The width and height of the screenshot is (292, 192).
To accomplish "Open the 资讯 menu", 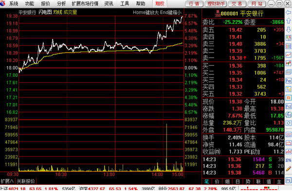I will 109,3.
